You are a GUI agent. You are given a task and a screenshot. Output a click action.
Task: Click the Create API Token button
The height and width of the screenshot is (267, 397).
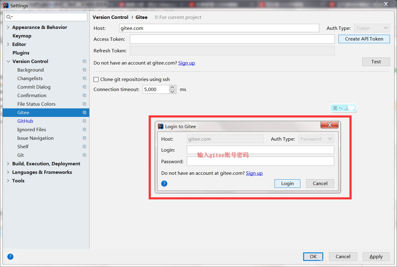point(364,39)
